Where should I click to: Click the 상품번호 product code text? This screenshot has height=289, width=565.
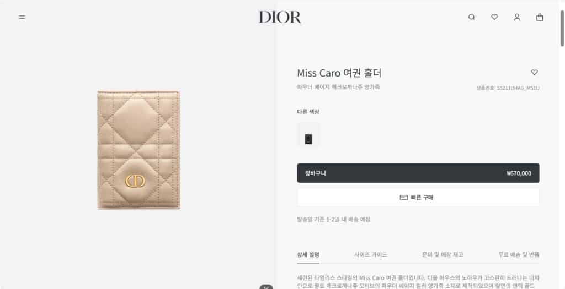508,88
